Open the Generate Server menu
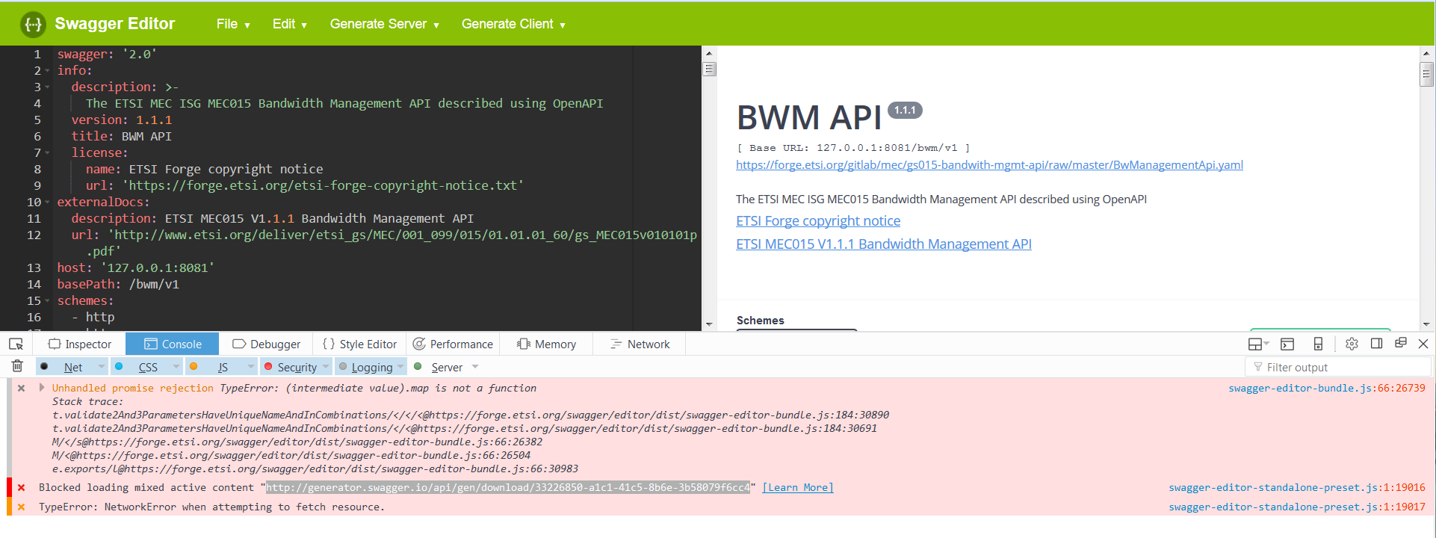Screen dimensions: 1436x538 [384, 24]
